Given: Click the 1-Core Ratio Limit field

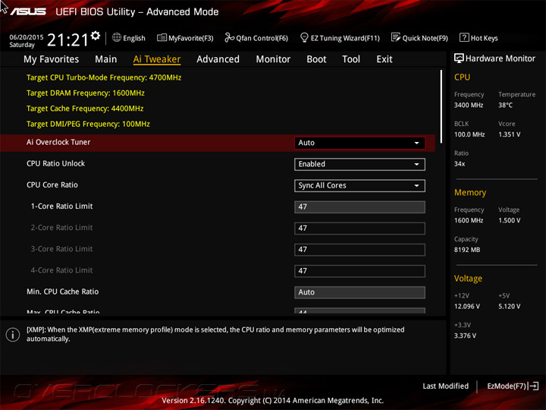Looking at the screenshot, I should (359, 207).
